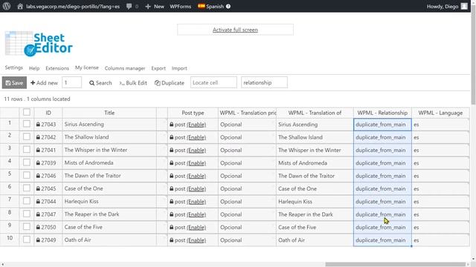476x267 pixels.
Task: Check the Harlequin Kiss row checkbox
Action: [27, 201]
